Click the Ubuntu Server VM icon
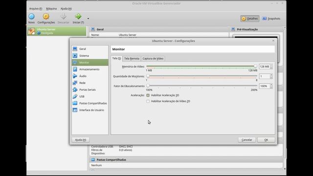313x176 pixels. (x=31, y=31)
